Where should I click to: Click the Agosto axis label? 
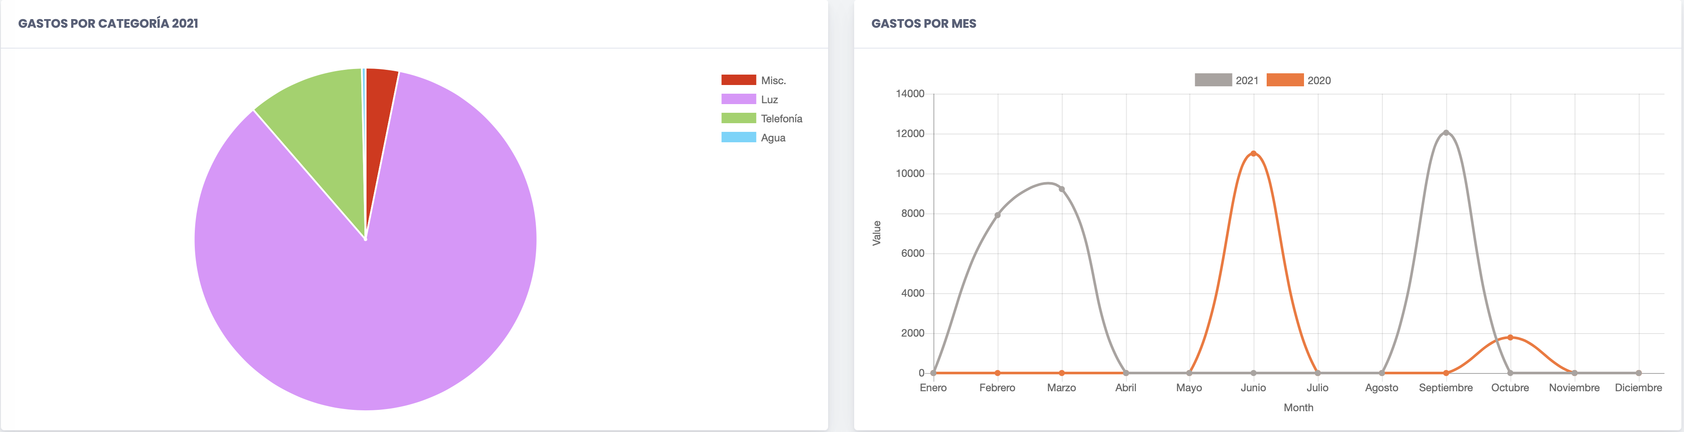tap(1381, 388)
